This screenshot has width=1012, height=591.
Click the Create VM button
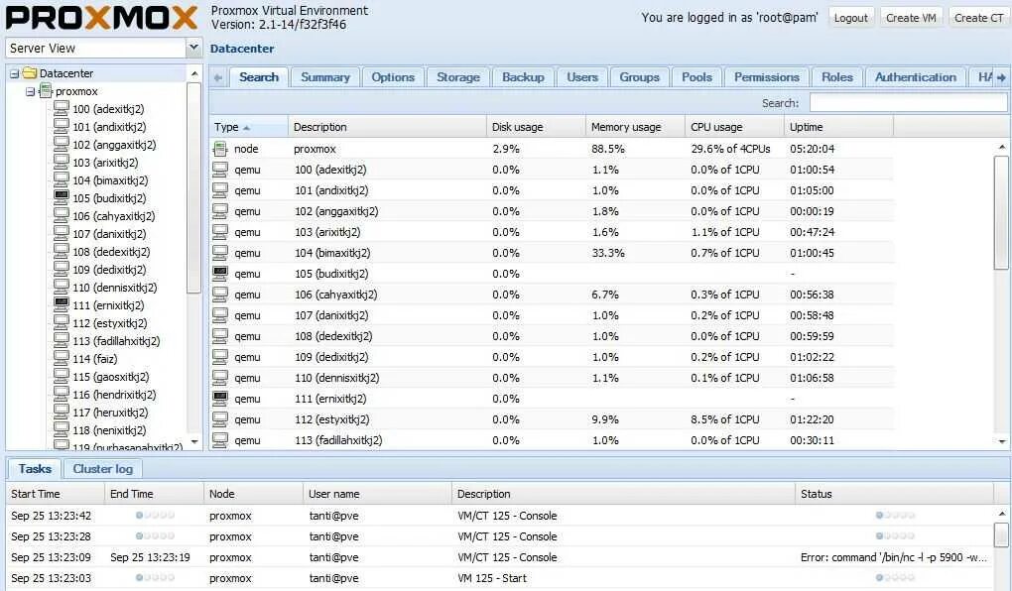coord(911,18)
